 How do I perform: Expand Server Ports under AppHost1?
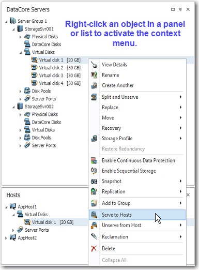pos(13,230)
